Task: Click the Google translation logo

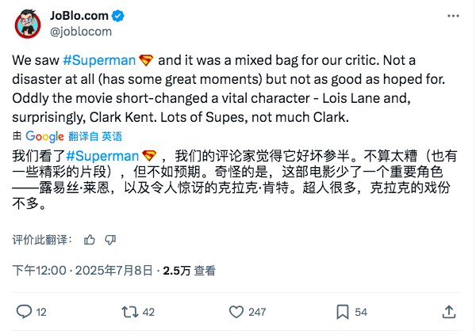Action: click(x=44, y=137)
